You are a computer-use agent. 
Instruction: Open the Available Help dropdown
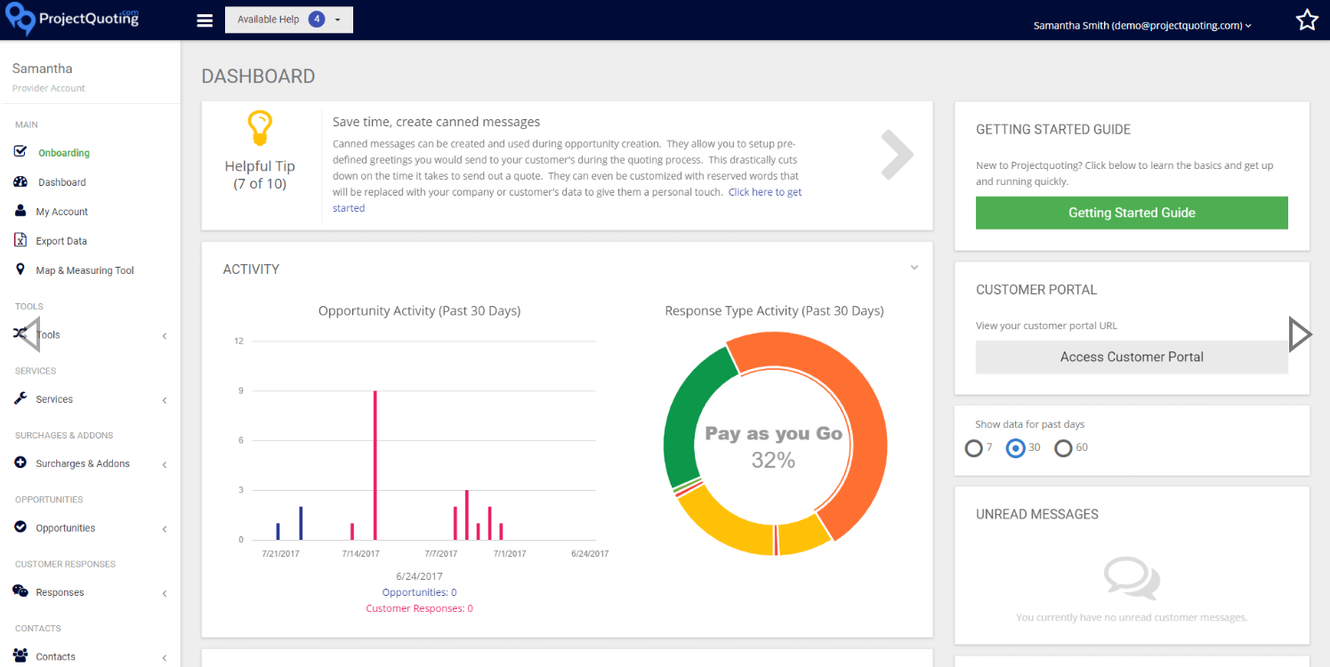[x=288, y=20]
